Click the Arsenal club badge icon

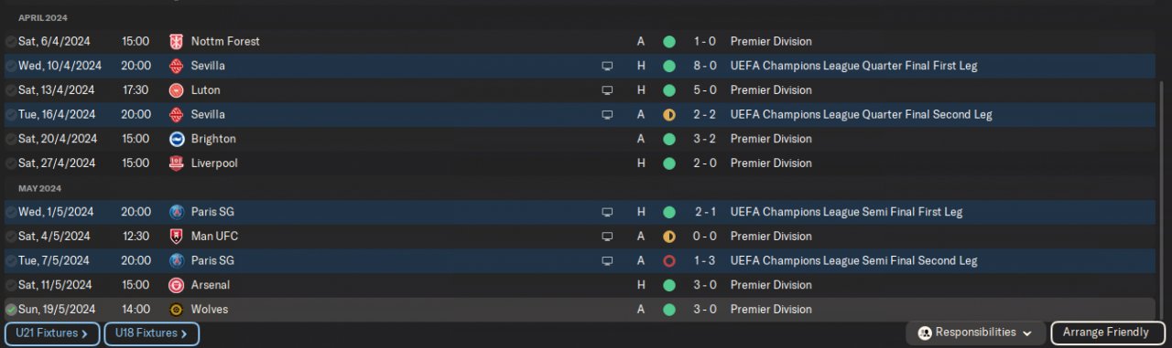[177, 285]
